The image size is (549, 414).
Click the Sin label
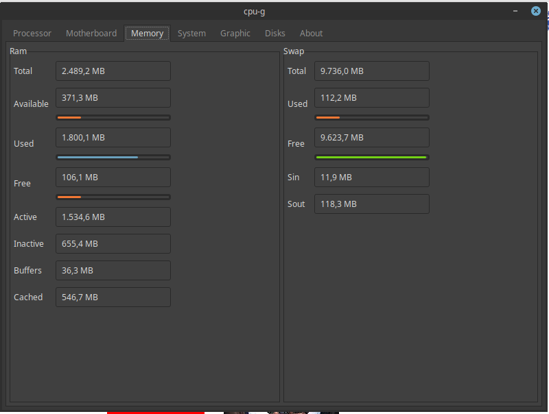(x=294, y=178)
